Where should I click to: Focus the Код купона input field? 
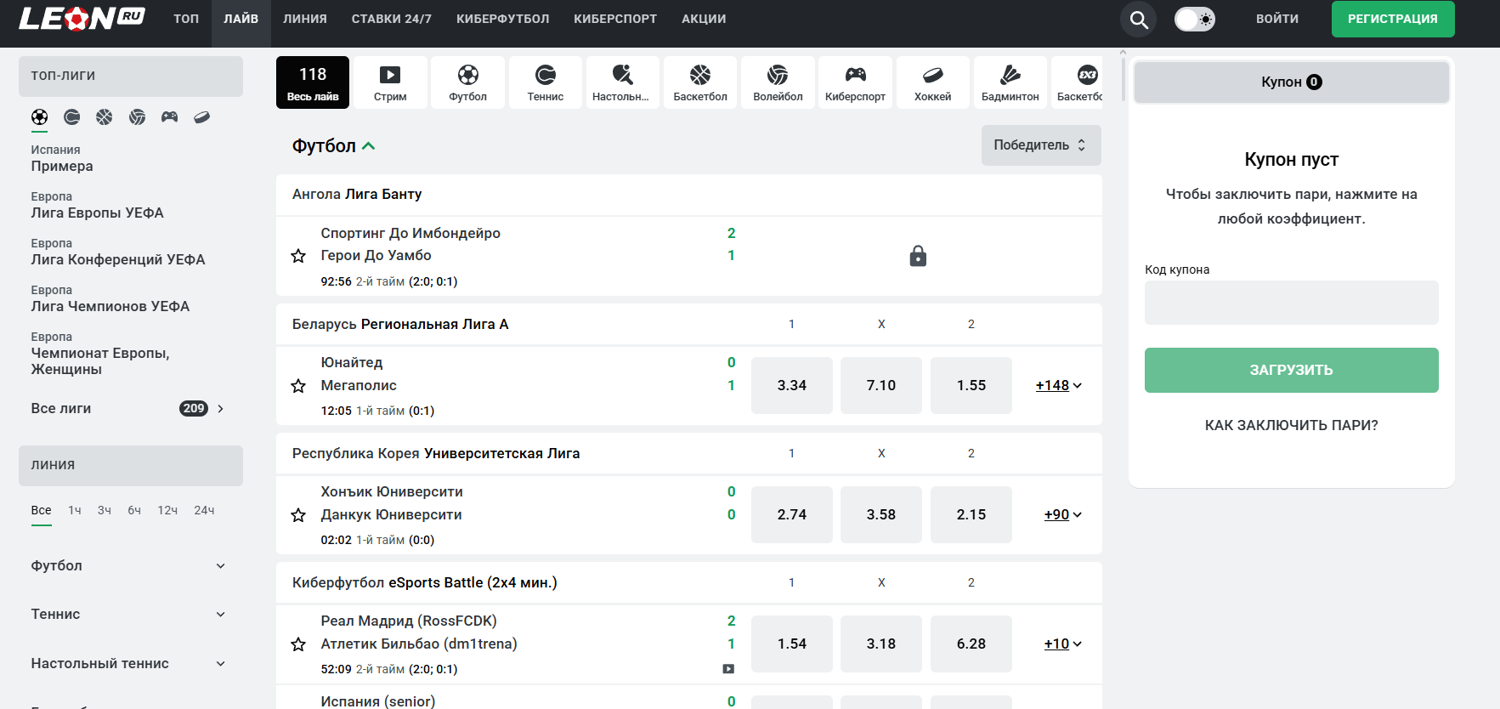1292,303
